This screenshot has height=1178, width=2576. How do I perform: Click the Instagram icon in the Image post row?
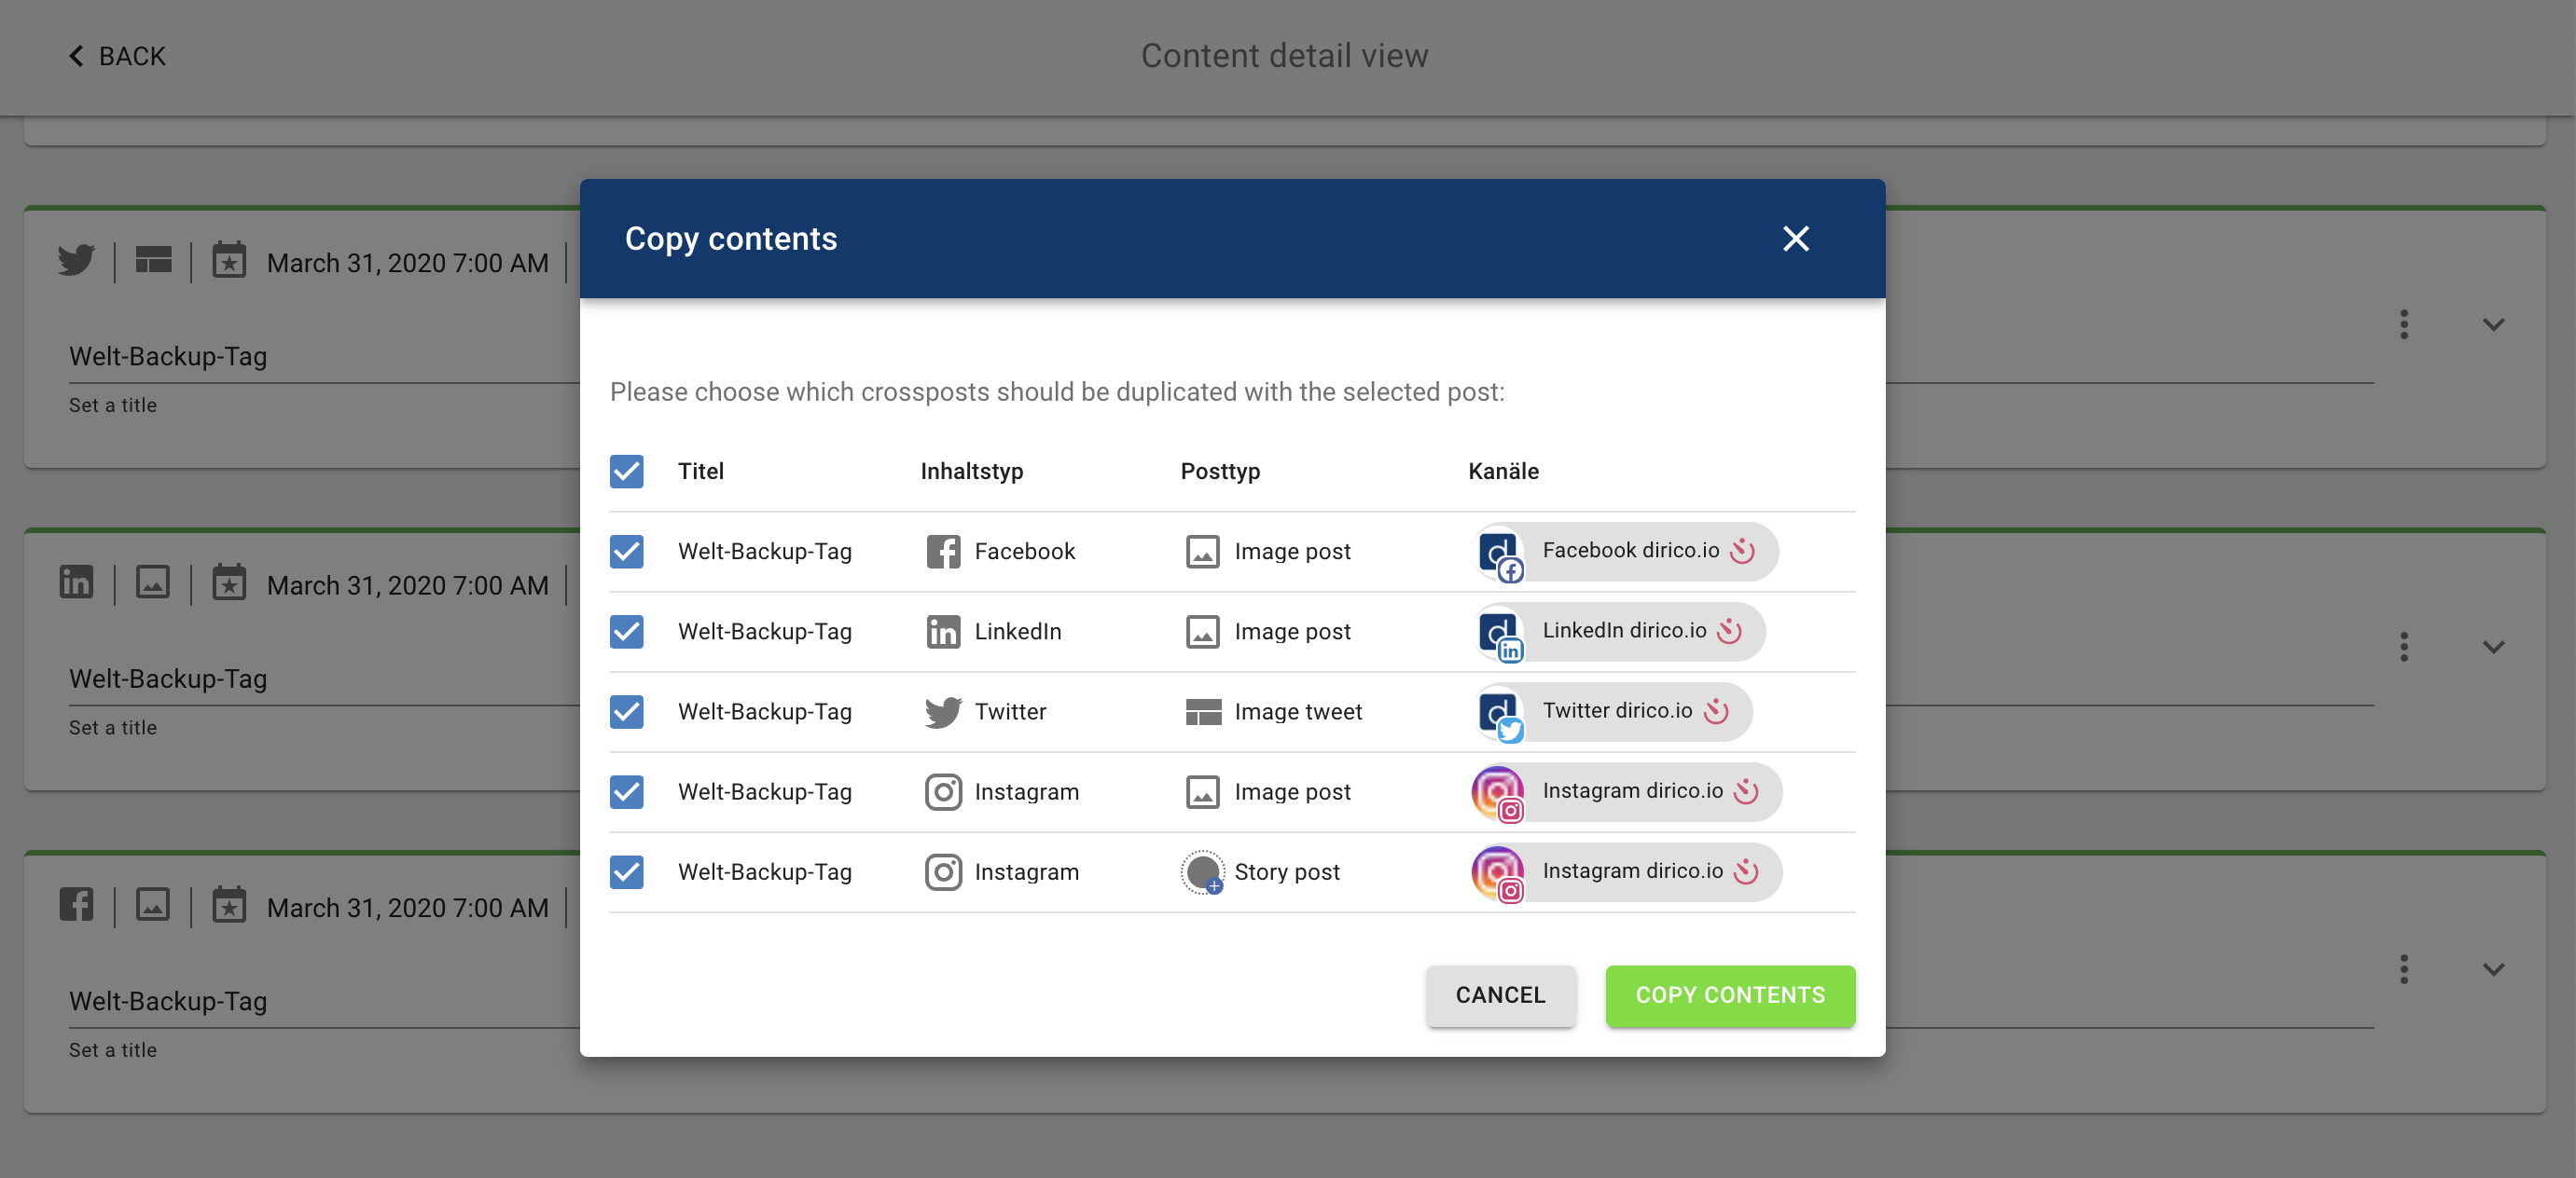tap(943, 791)
